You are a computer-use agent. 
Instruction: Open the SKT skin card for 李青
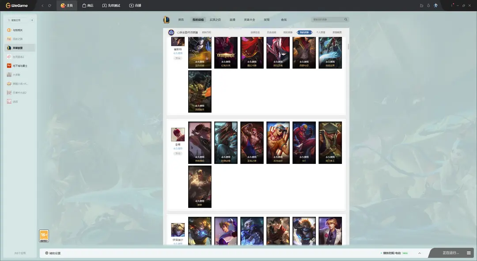click(x=304, y=143)
